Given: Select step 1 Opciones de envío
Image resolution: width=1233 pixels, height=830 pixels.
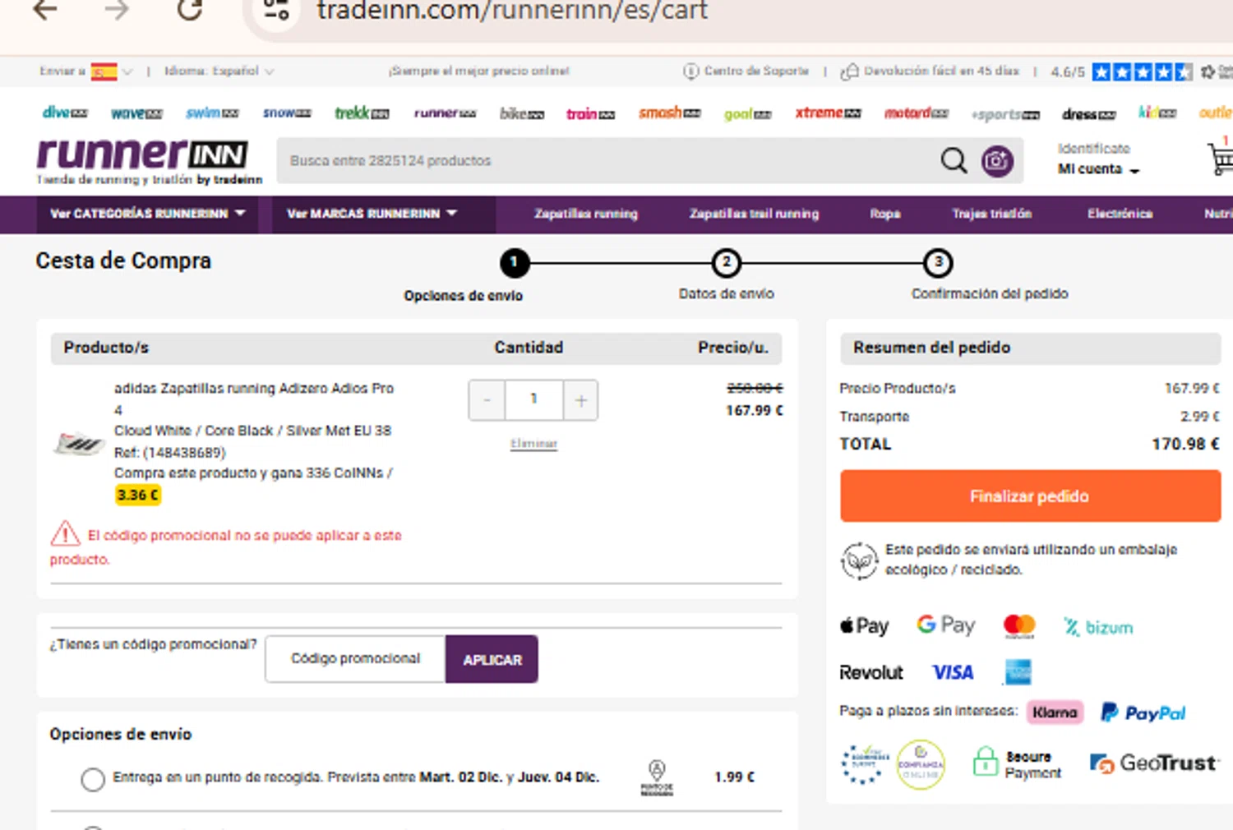Looking at the screenshot, I should [x=515, y=263].
